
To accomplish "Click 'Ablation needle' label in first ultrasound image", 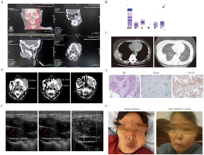I will click(x=18, y=139).
